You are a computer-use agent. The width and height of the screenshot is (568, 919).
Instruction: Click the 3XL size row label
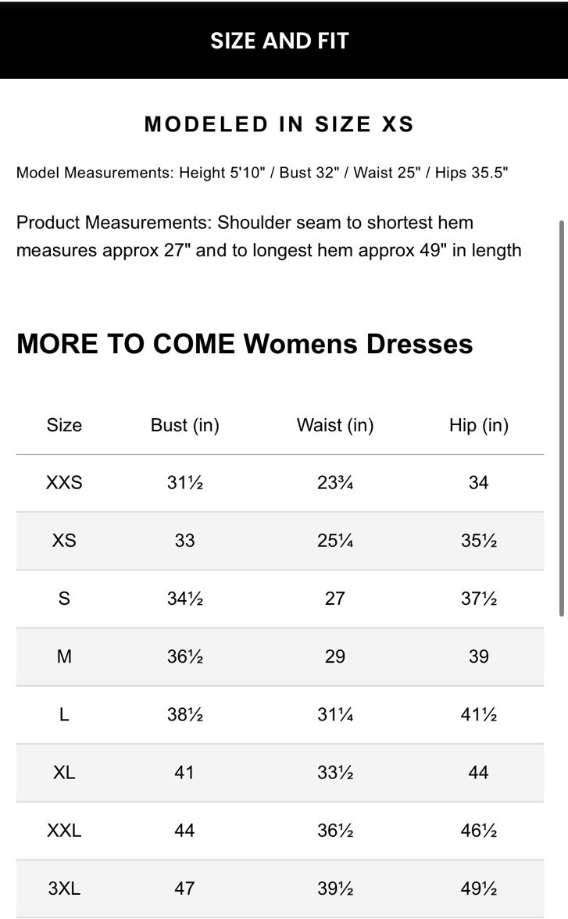tap(64, 888)
